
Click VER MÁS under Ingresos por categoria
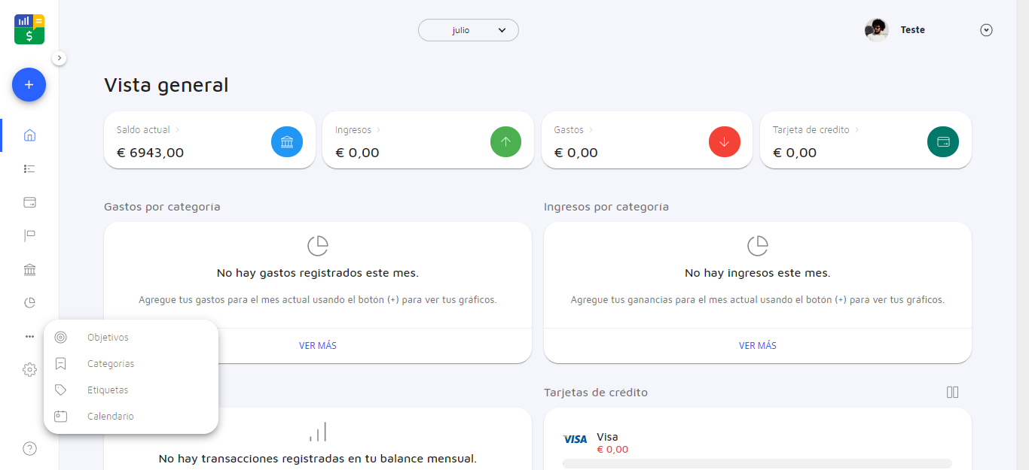[757, 346]
